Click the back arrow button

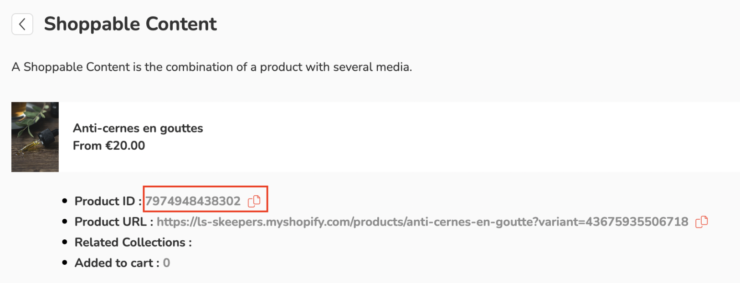[22, 24]
